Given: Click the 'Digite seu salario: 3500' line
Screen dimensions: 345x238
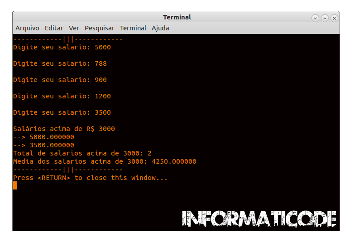Looking at the screenshot, I should click(62, 112).
